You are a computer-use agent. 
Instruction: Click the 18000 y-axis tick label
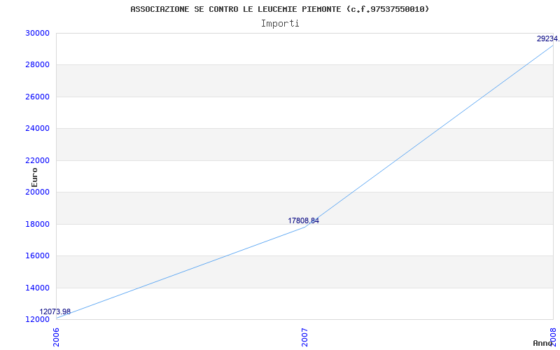pyautogui.click(x=37, y=224)
